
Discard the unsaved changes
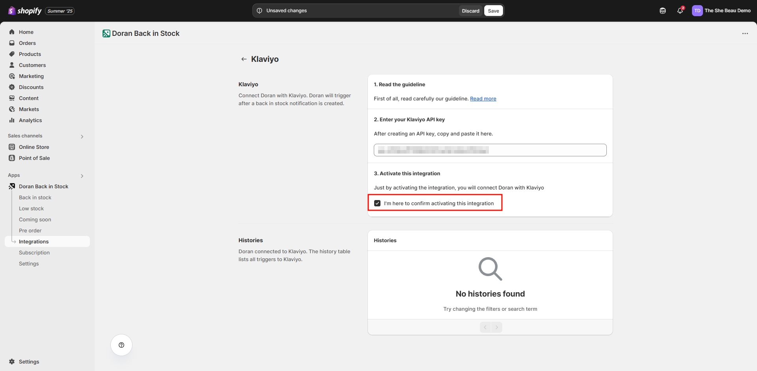470,11
